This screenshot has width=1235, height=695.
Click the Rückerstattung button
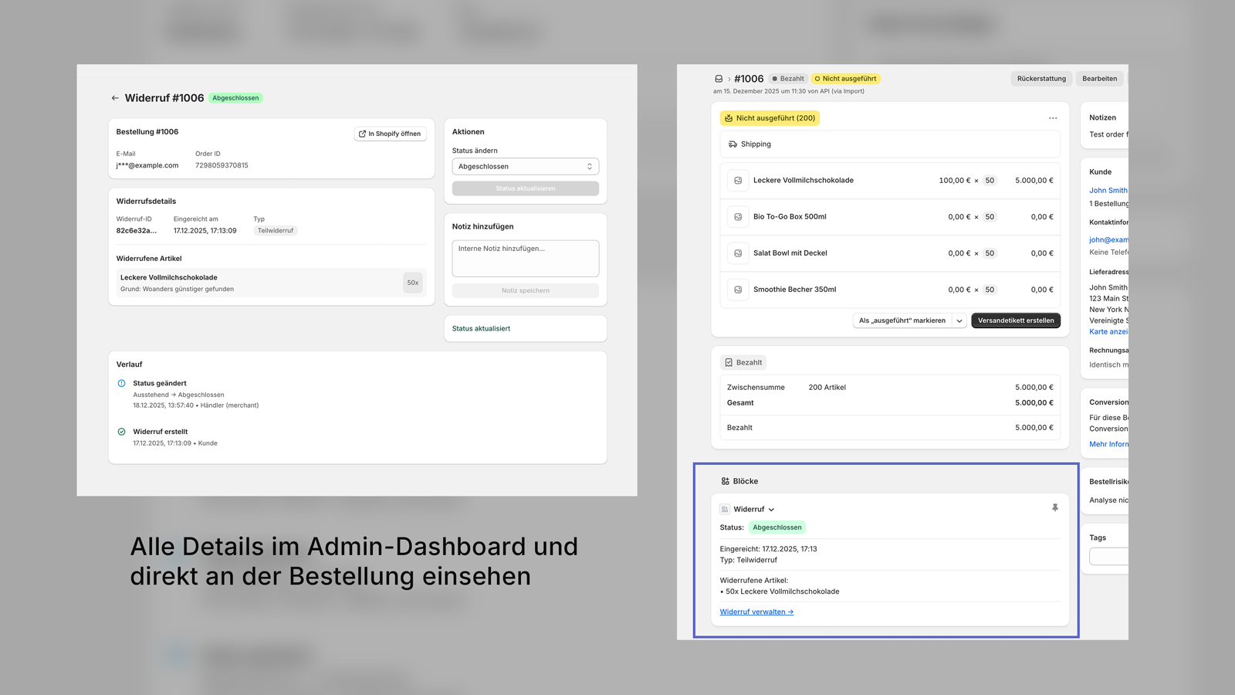(x=1040, y=78)
